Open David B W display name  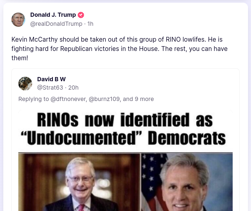51,79
